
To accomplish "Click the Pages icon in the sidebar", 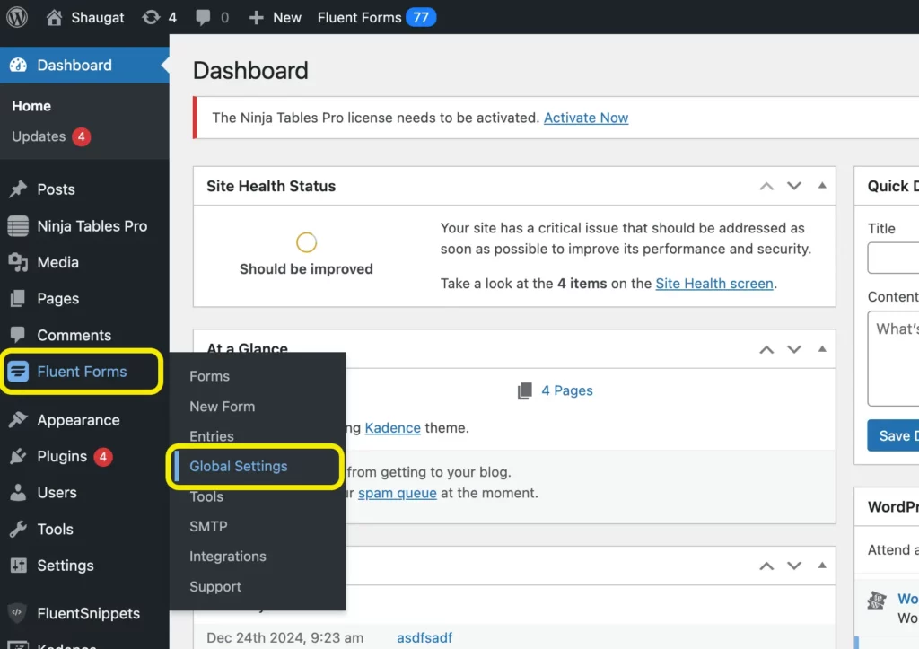I will (18, 298).
